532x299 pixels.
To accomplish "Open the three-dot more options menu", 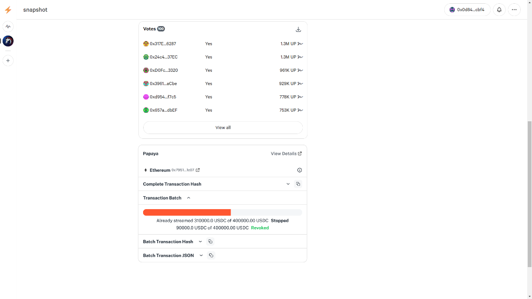I will pos(514,10).
